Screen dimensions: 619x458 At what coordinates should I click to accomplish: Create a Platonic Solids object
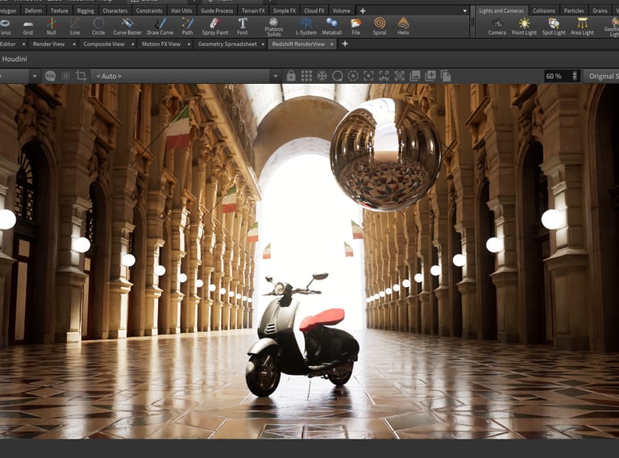click(274, 26)
